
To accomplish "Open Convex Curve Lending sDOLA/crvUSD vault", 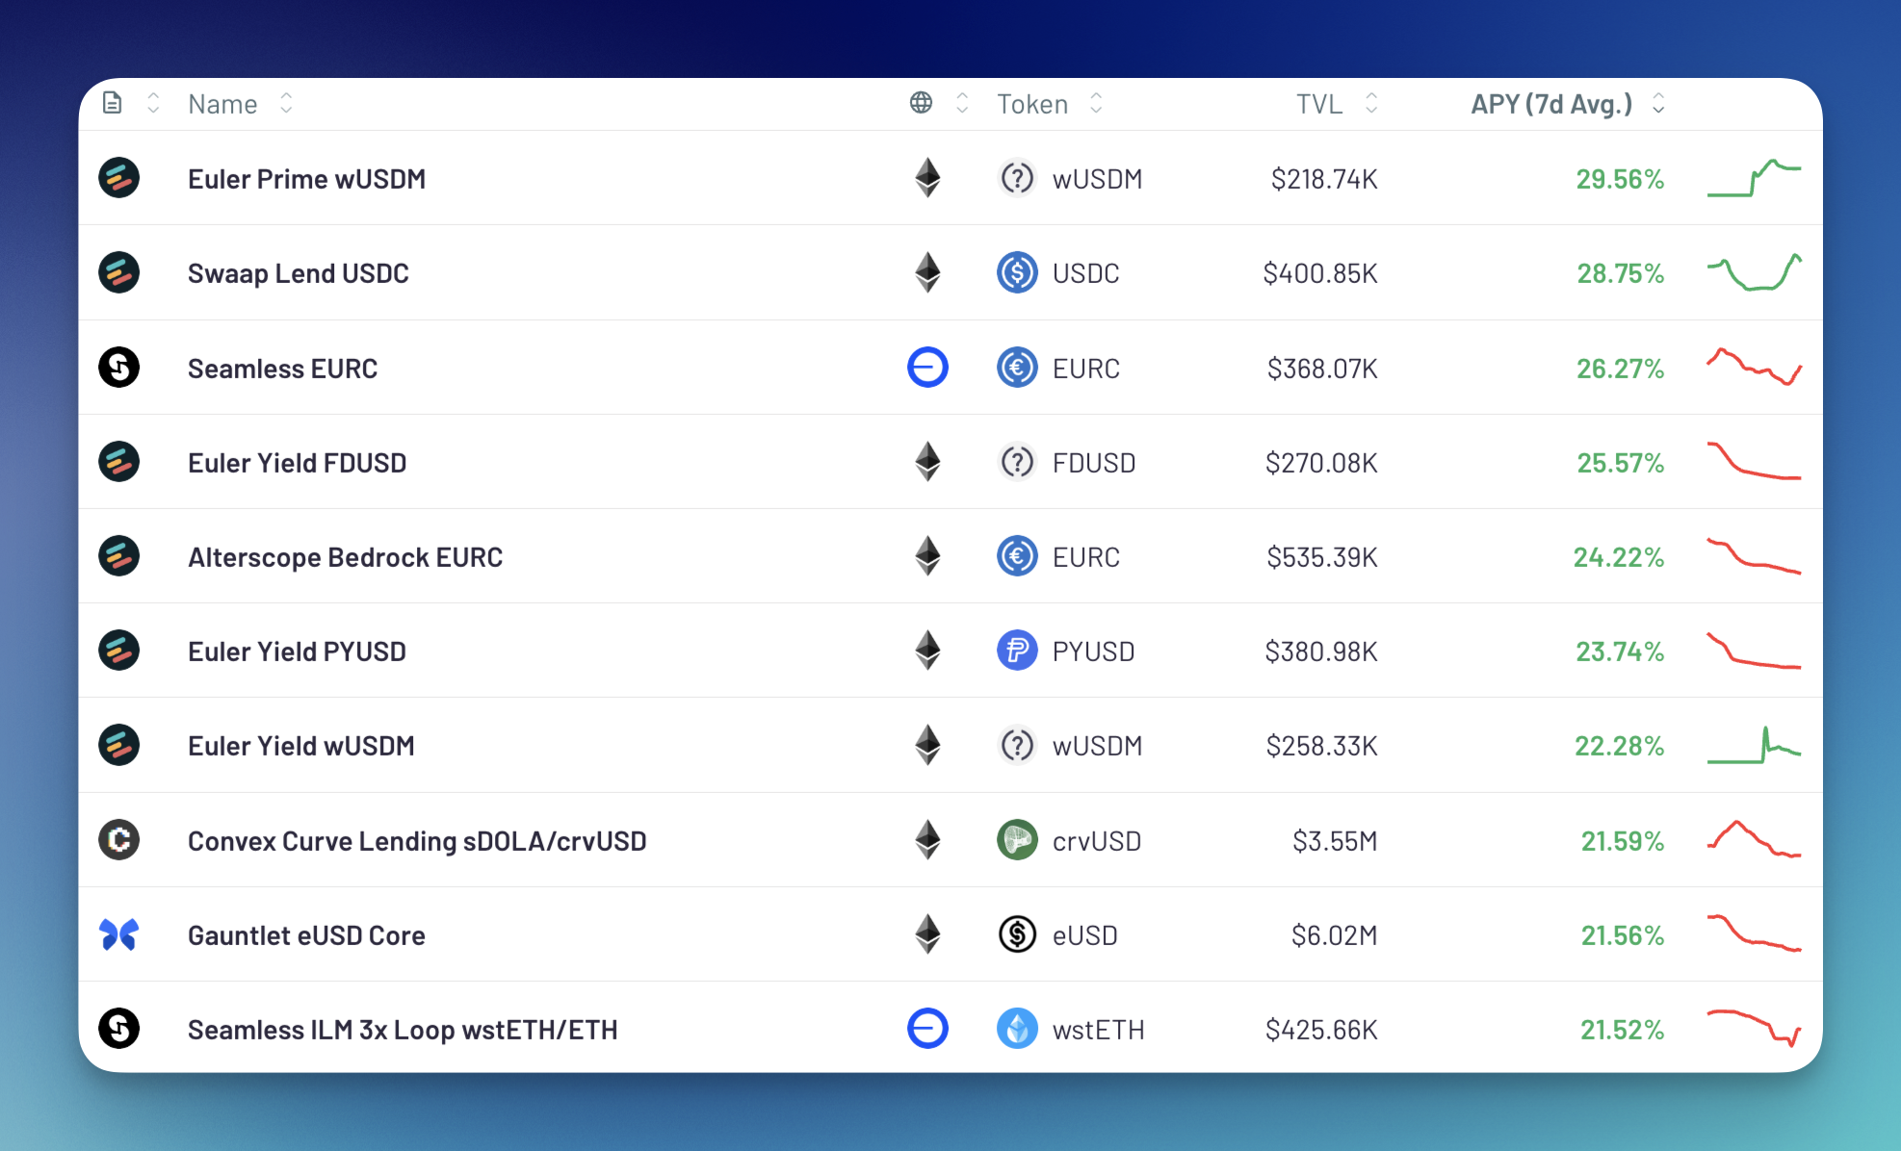I will pyautogui.click(x=417, y=841).
